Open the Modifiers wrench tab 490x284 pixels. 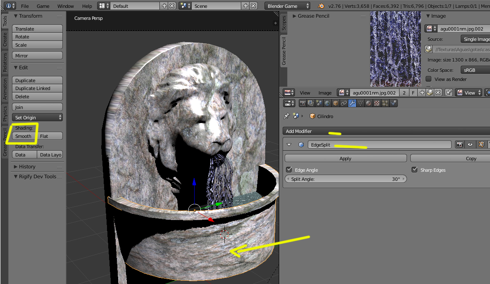(x=352, y=103)
